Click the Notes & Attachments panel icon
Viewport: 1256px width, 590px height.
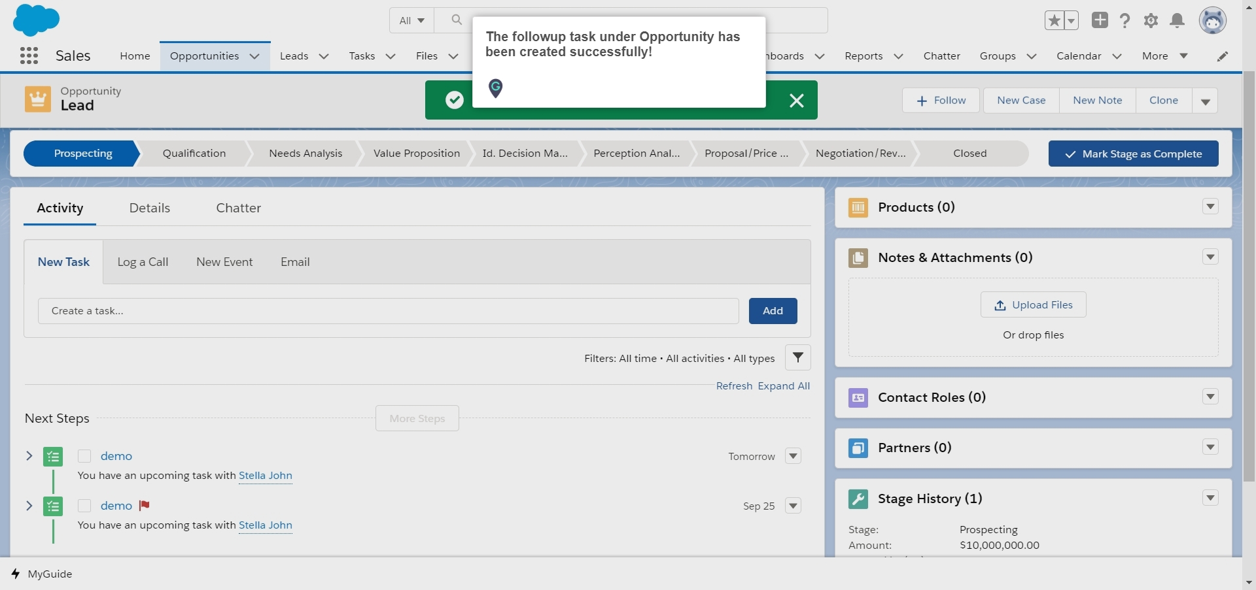[858, 257]
